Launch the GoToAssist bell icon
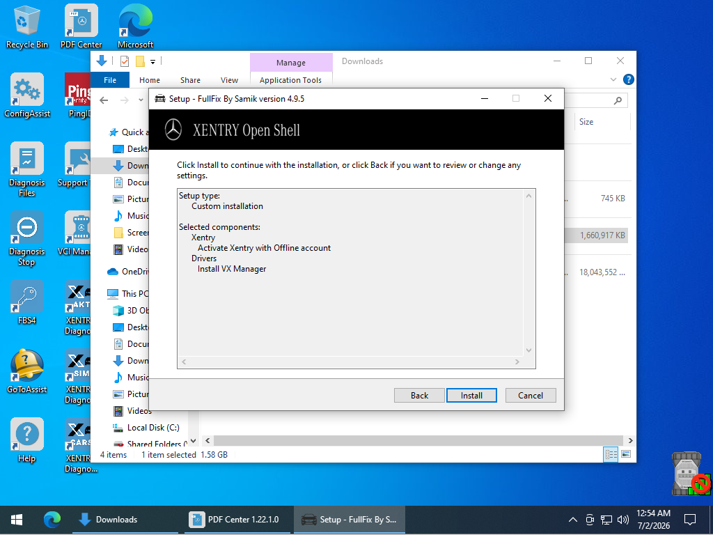713x535 pixels. [x=27, y=371]
